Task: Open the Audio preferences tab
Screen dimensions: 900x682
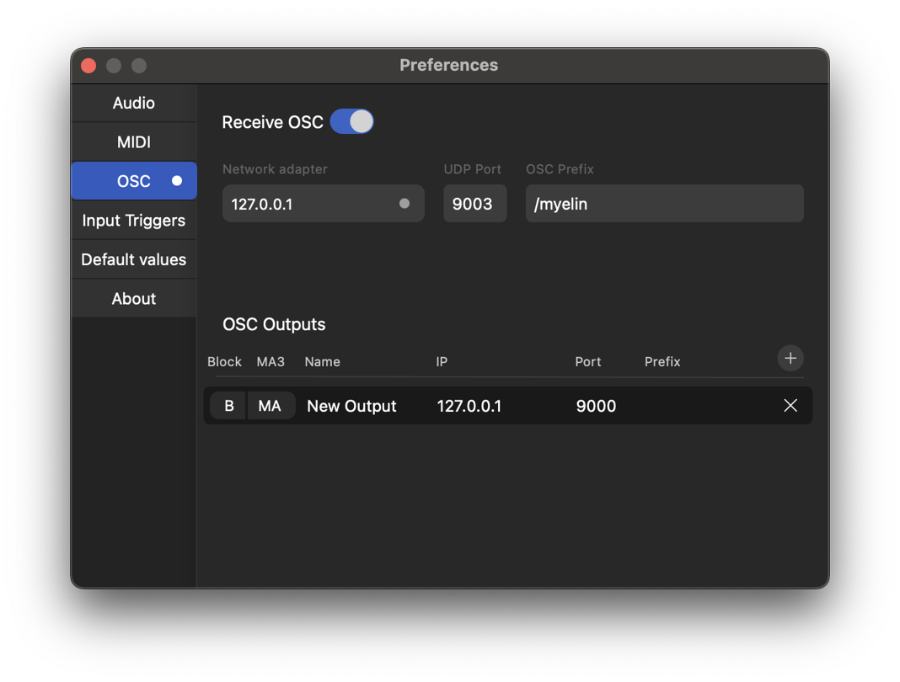Action: [134, 104]
